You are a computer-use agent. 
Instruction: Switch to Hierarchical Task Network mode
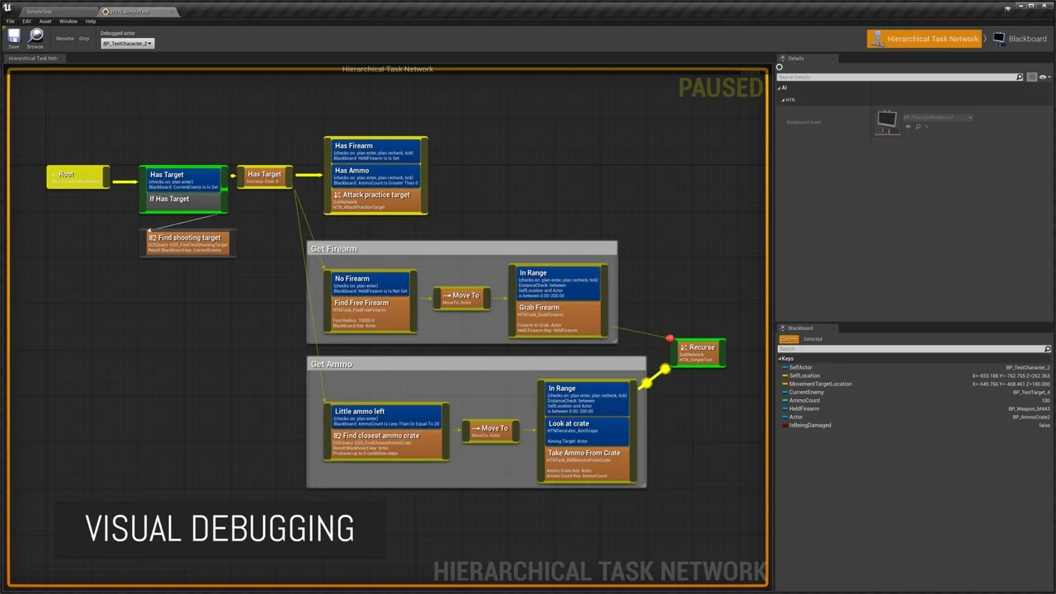[x=924, y=39]
